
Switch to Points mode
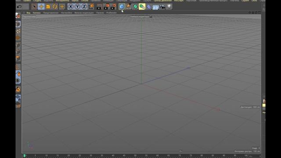click(18, 45)
